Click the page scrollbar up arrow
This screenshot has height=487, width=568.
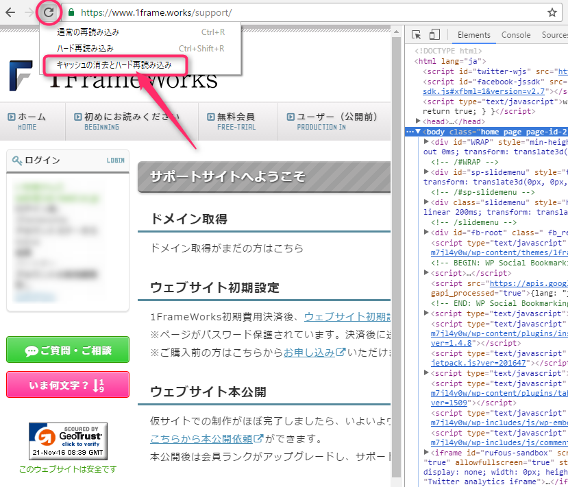pos(396,32)
